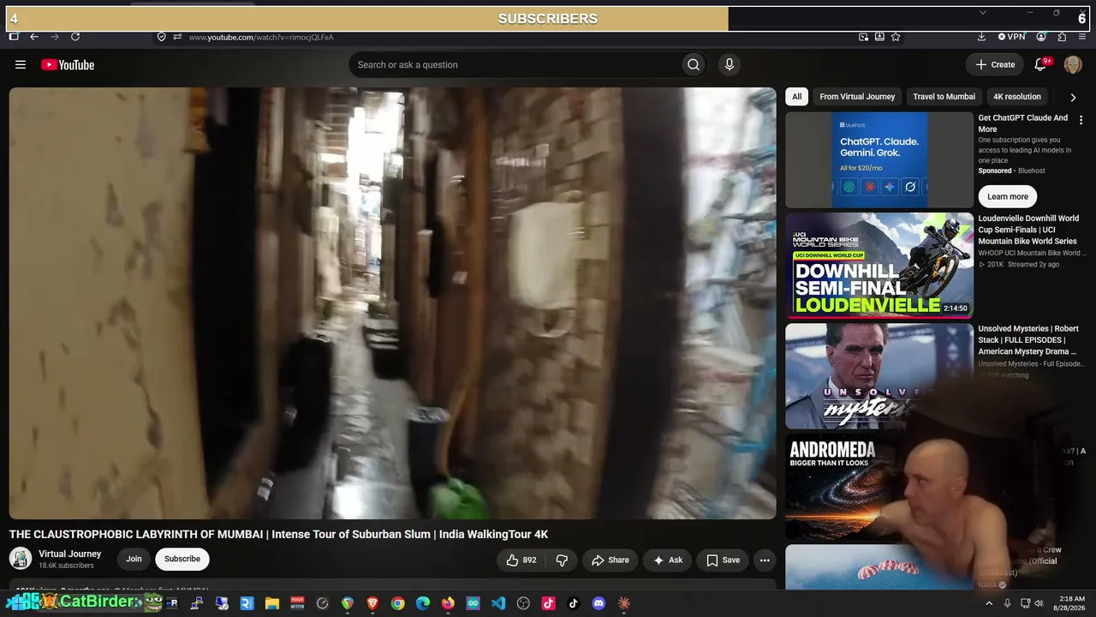This screenshot has width=1096, height=617.
Task: Open the Loudenvielle Downhill Semi-Final thumbnail
Action: coord(879,266)
